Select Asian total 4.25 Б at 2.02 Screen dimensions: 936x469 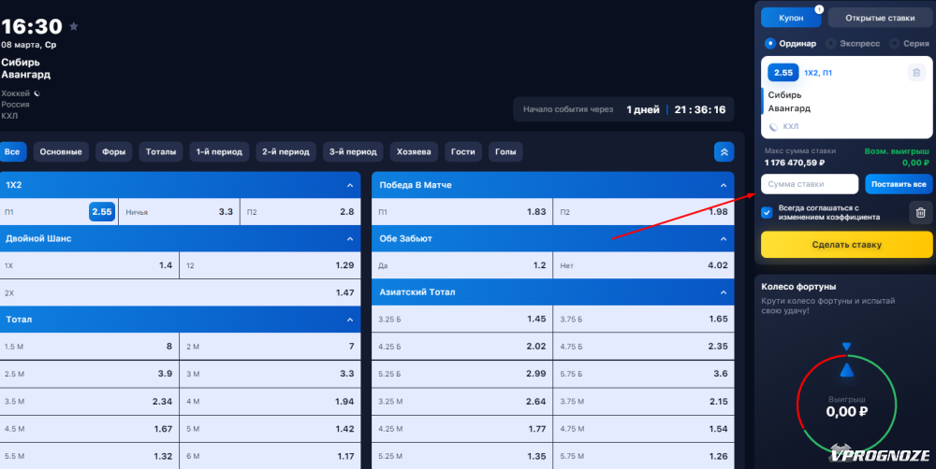click(462, 347)
